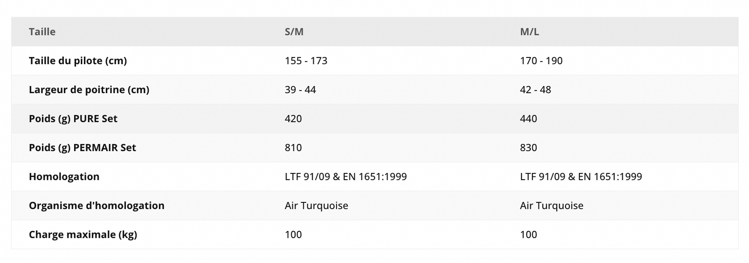
Task: Click the pilot height value 155 - 173
Action: [x=306, y=61]
